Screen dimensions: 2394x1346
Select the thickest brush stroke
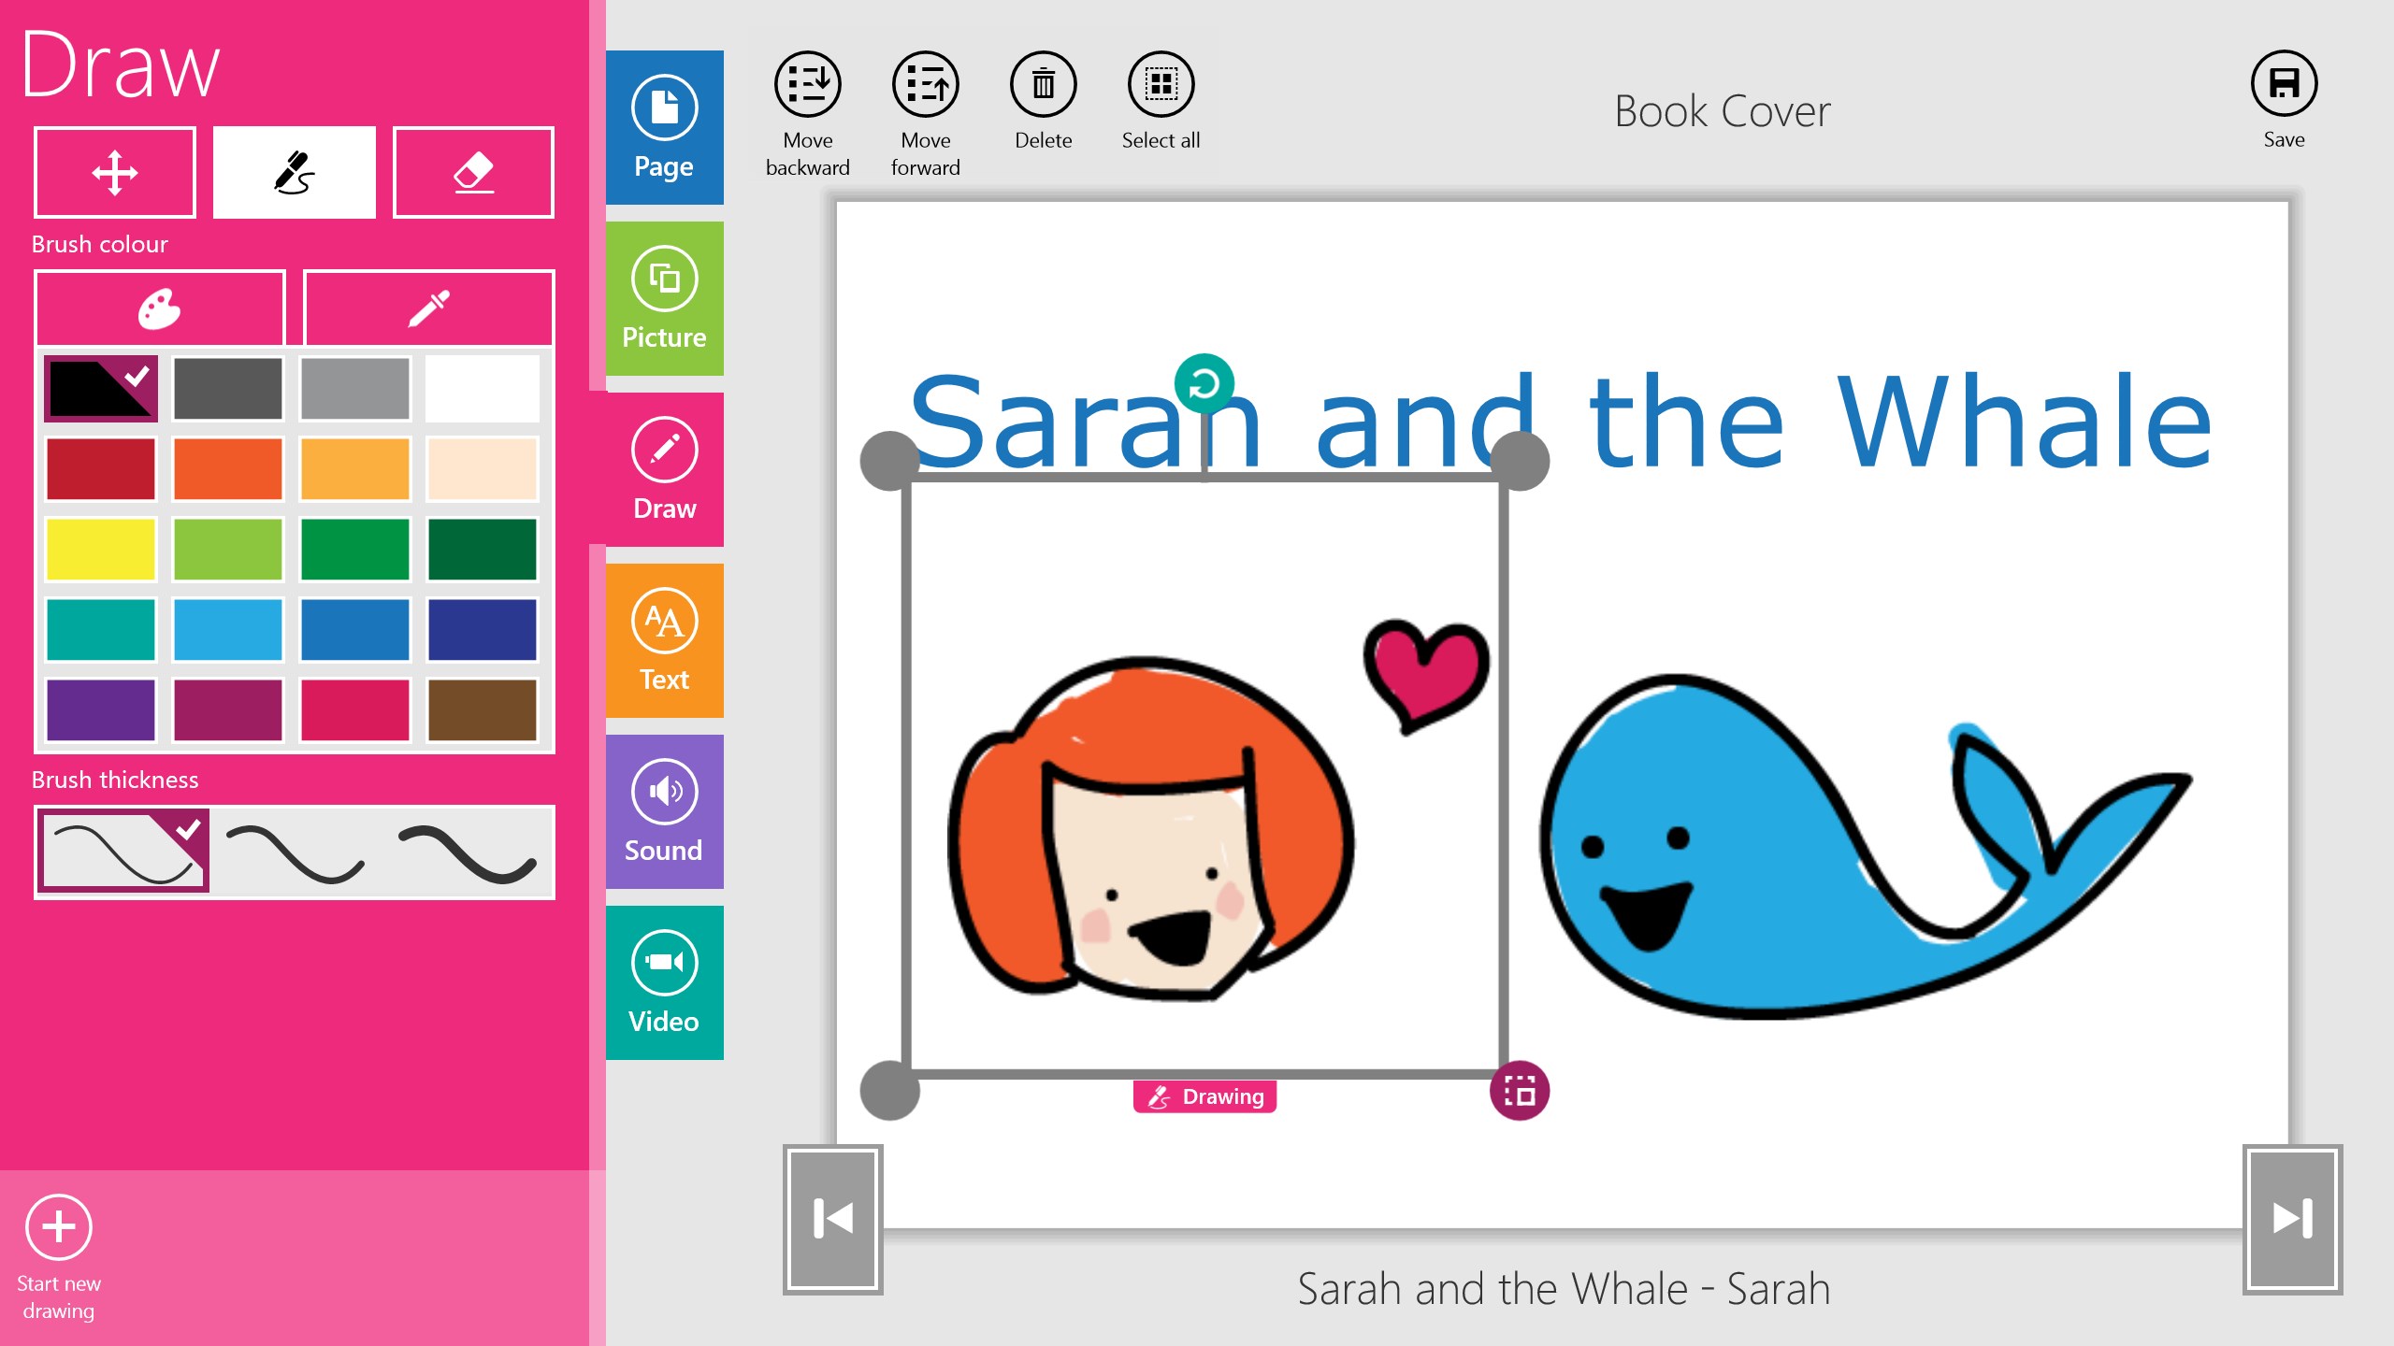(468, 852)
